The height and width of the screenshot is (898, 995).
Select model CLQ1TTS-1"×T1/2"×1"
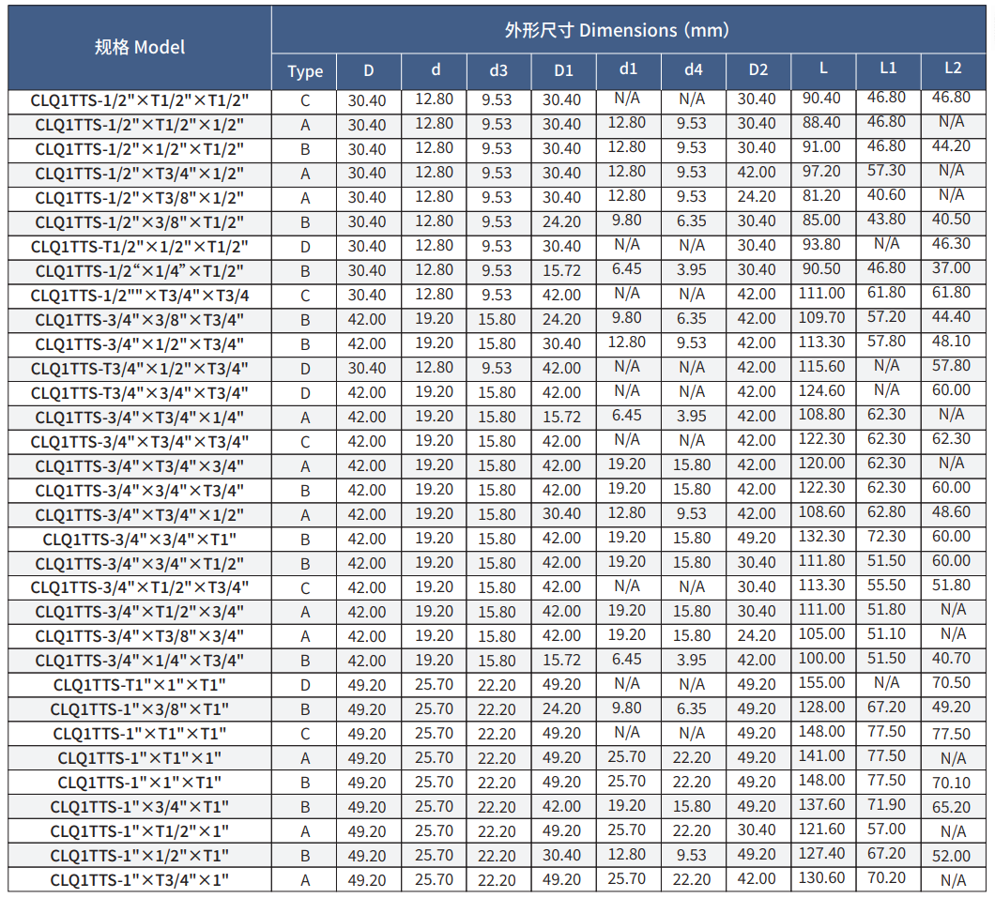(140, 831)
